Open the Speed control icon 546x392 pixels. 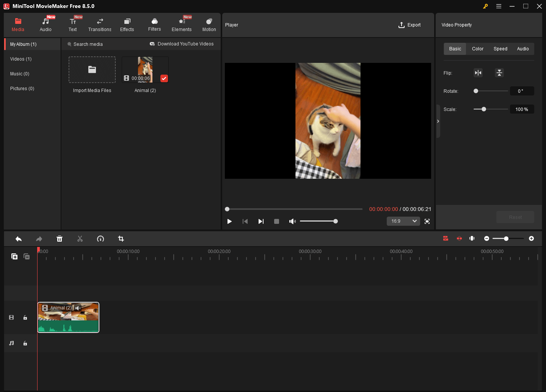pyautogui.click(x=100, y=239)
